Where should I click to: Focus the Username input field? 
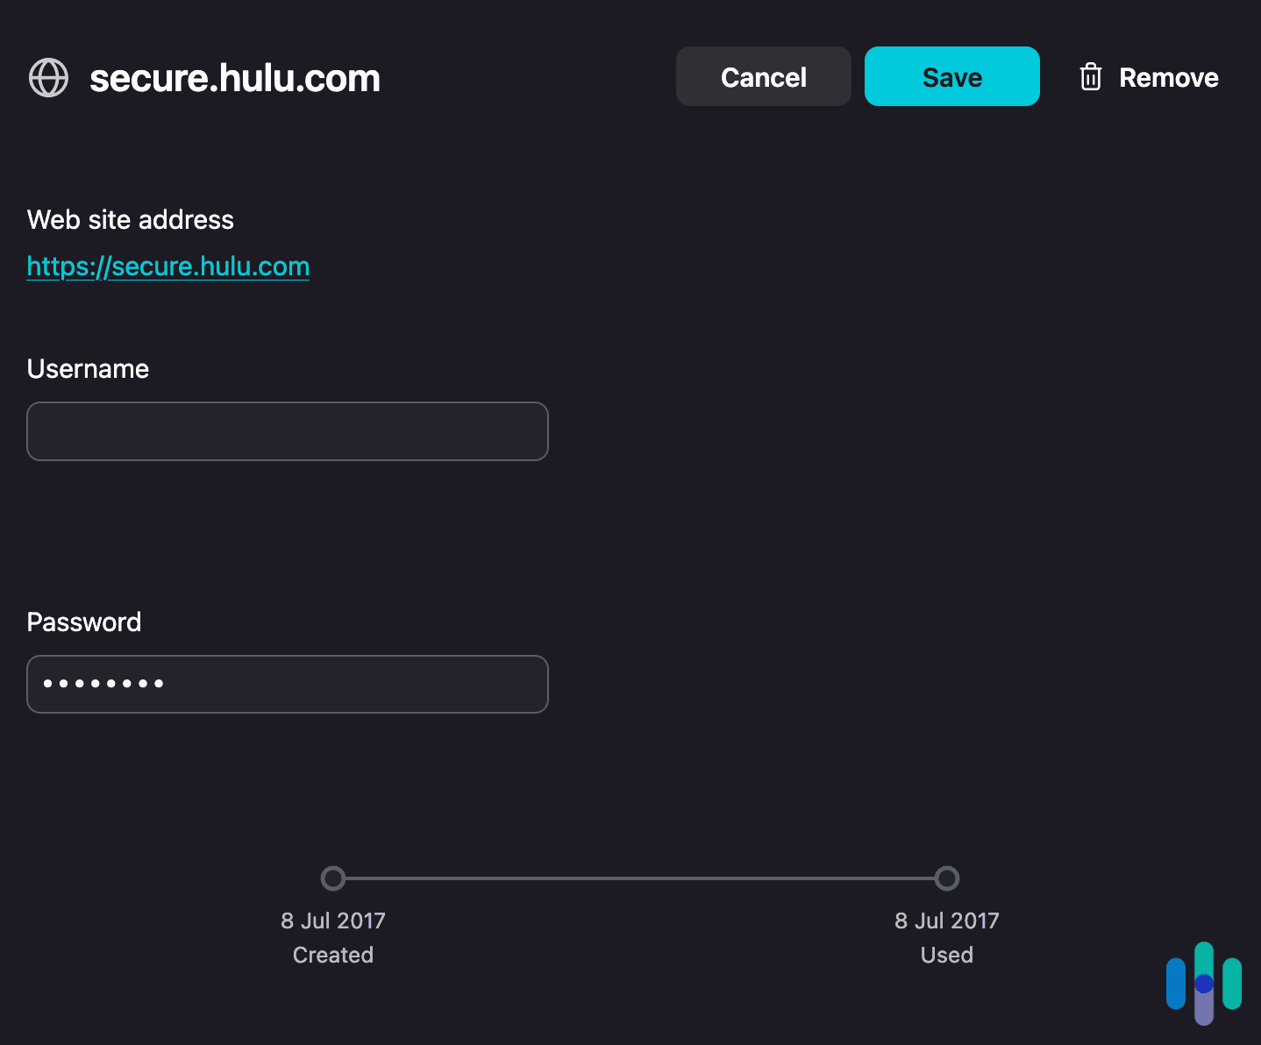point(288,431)
